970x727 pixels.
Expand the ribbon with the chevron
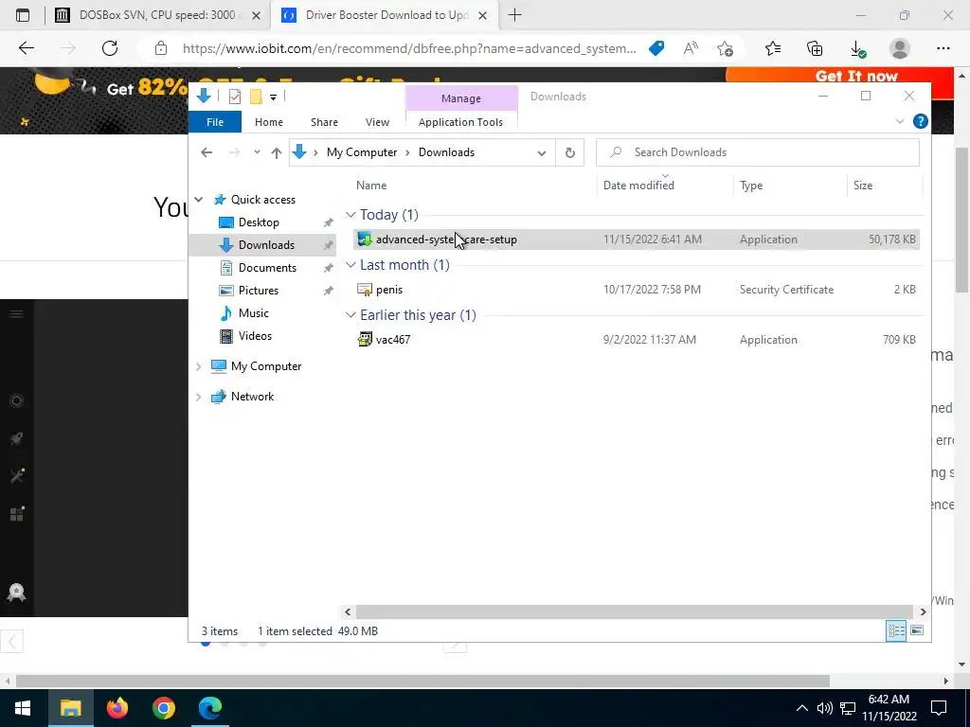900,122
